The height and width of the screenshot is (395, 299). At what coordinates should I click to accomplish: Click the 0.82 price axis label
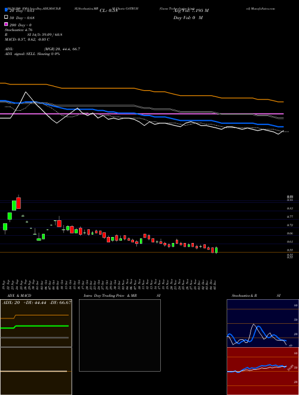[289, 209]
